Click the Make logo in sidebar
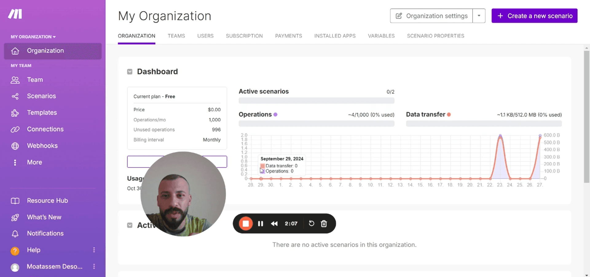 pyautogui.click(x=15, y=14)
